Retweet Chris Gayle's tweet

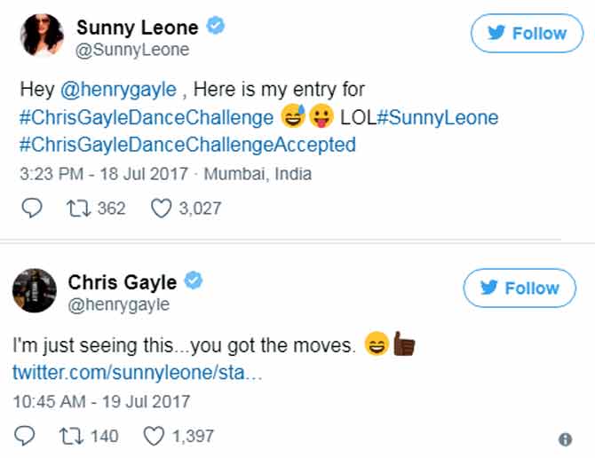tap(67, 436)
